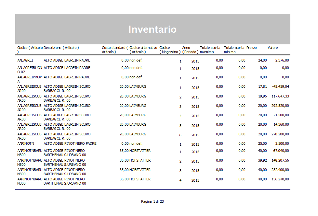Click the Totale scorta minima header
318x216 pixels.
[x=234, y=50]
